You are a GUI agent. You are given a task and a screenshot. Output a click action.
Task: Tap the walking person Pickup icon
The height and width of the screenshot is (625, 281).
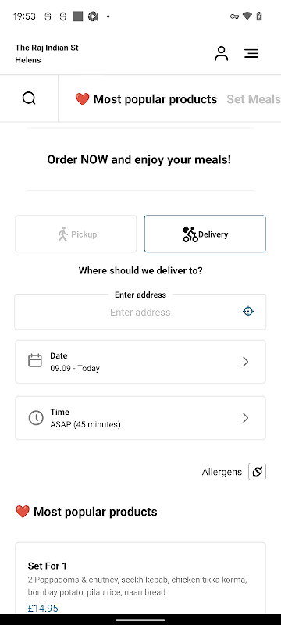click(62, 234)
